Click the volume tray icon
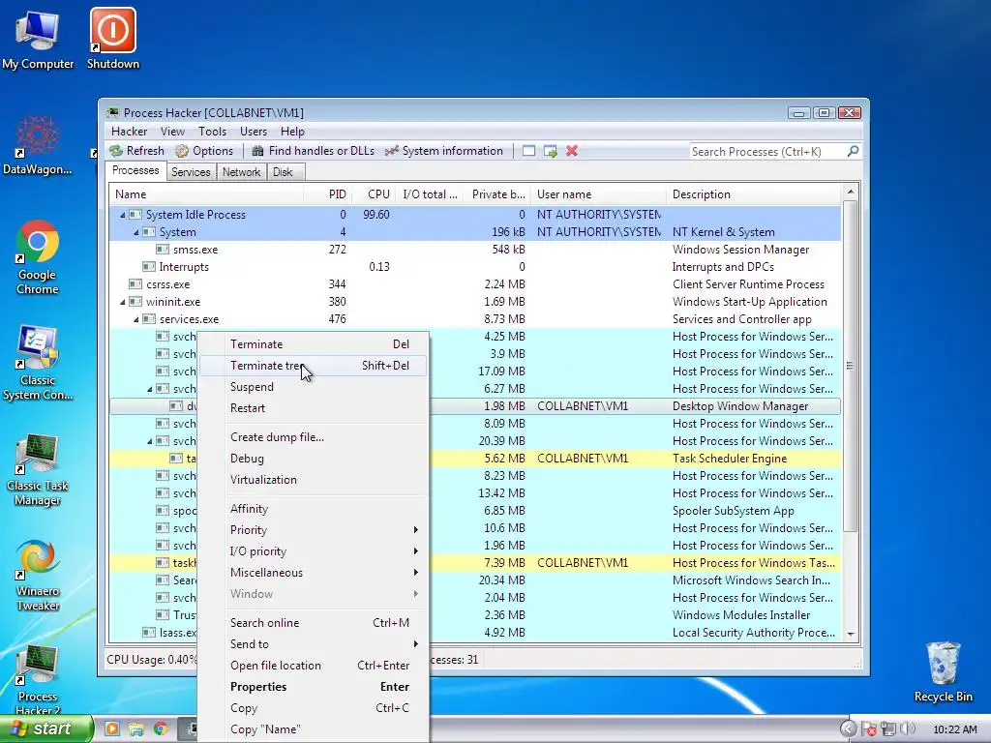 [x=908, y=729]
